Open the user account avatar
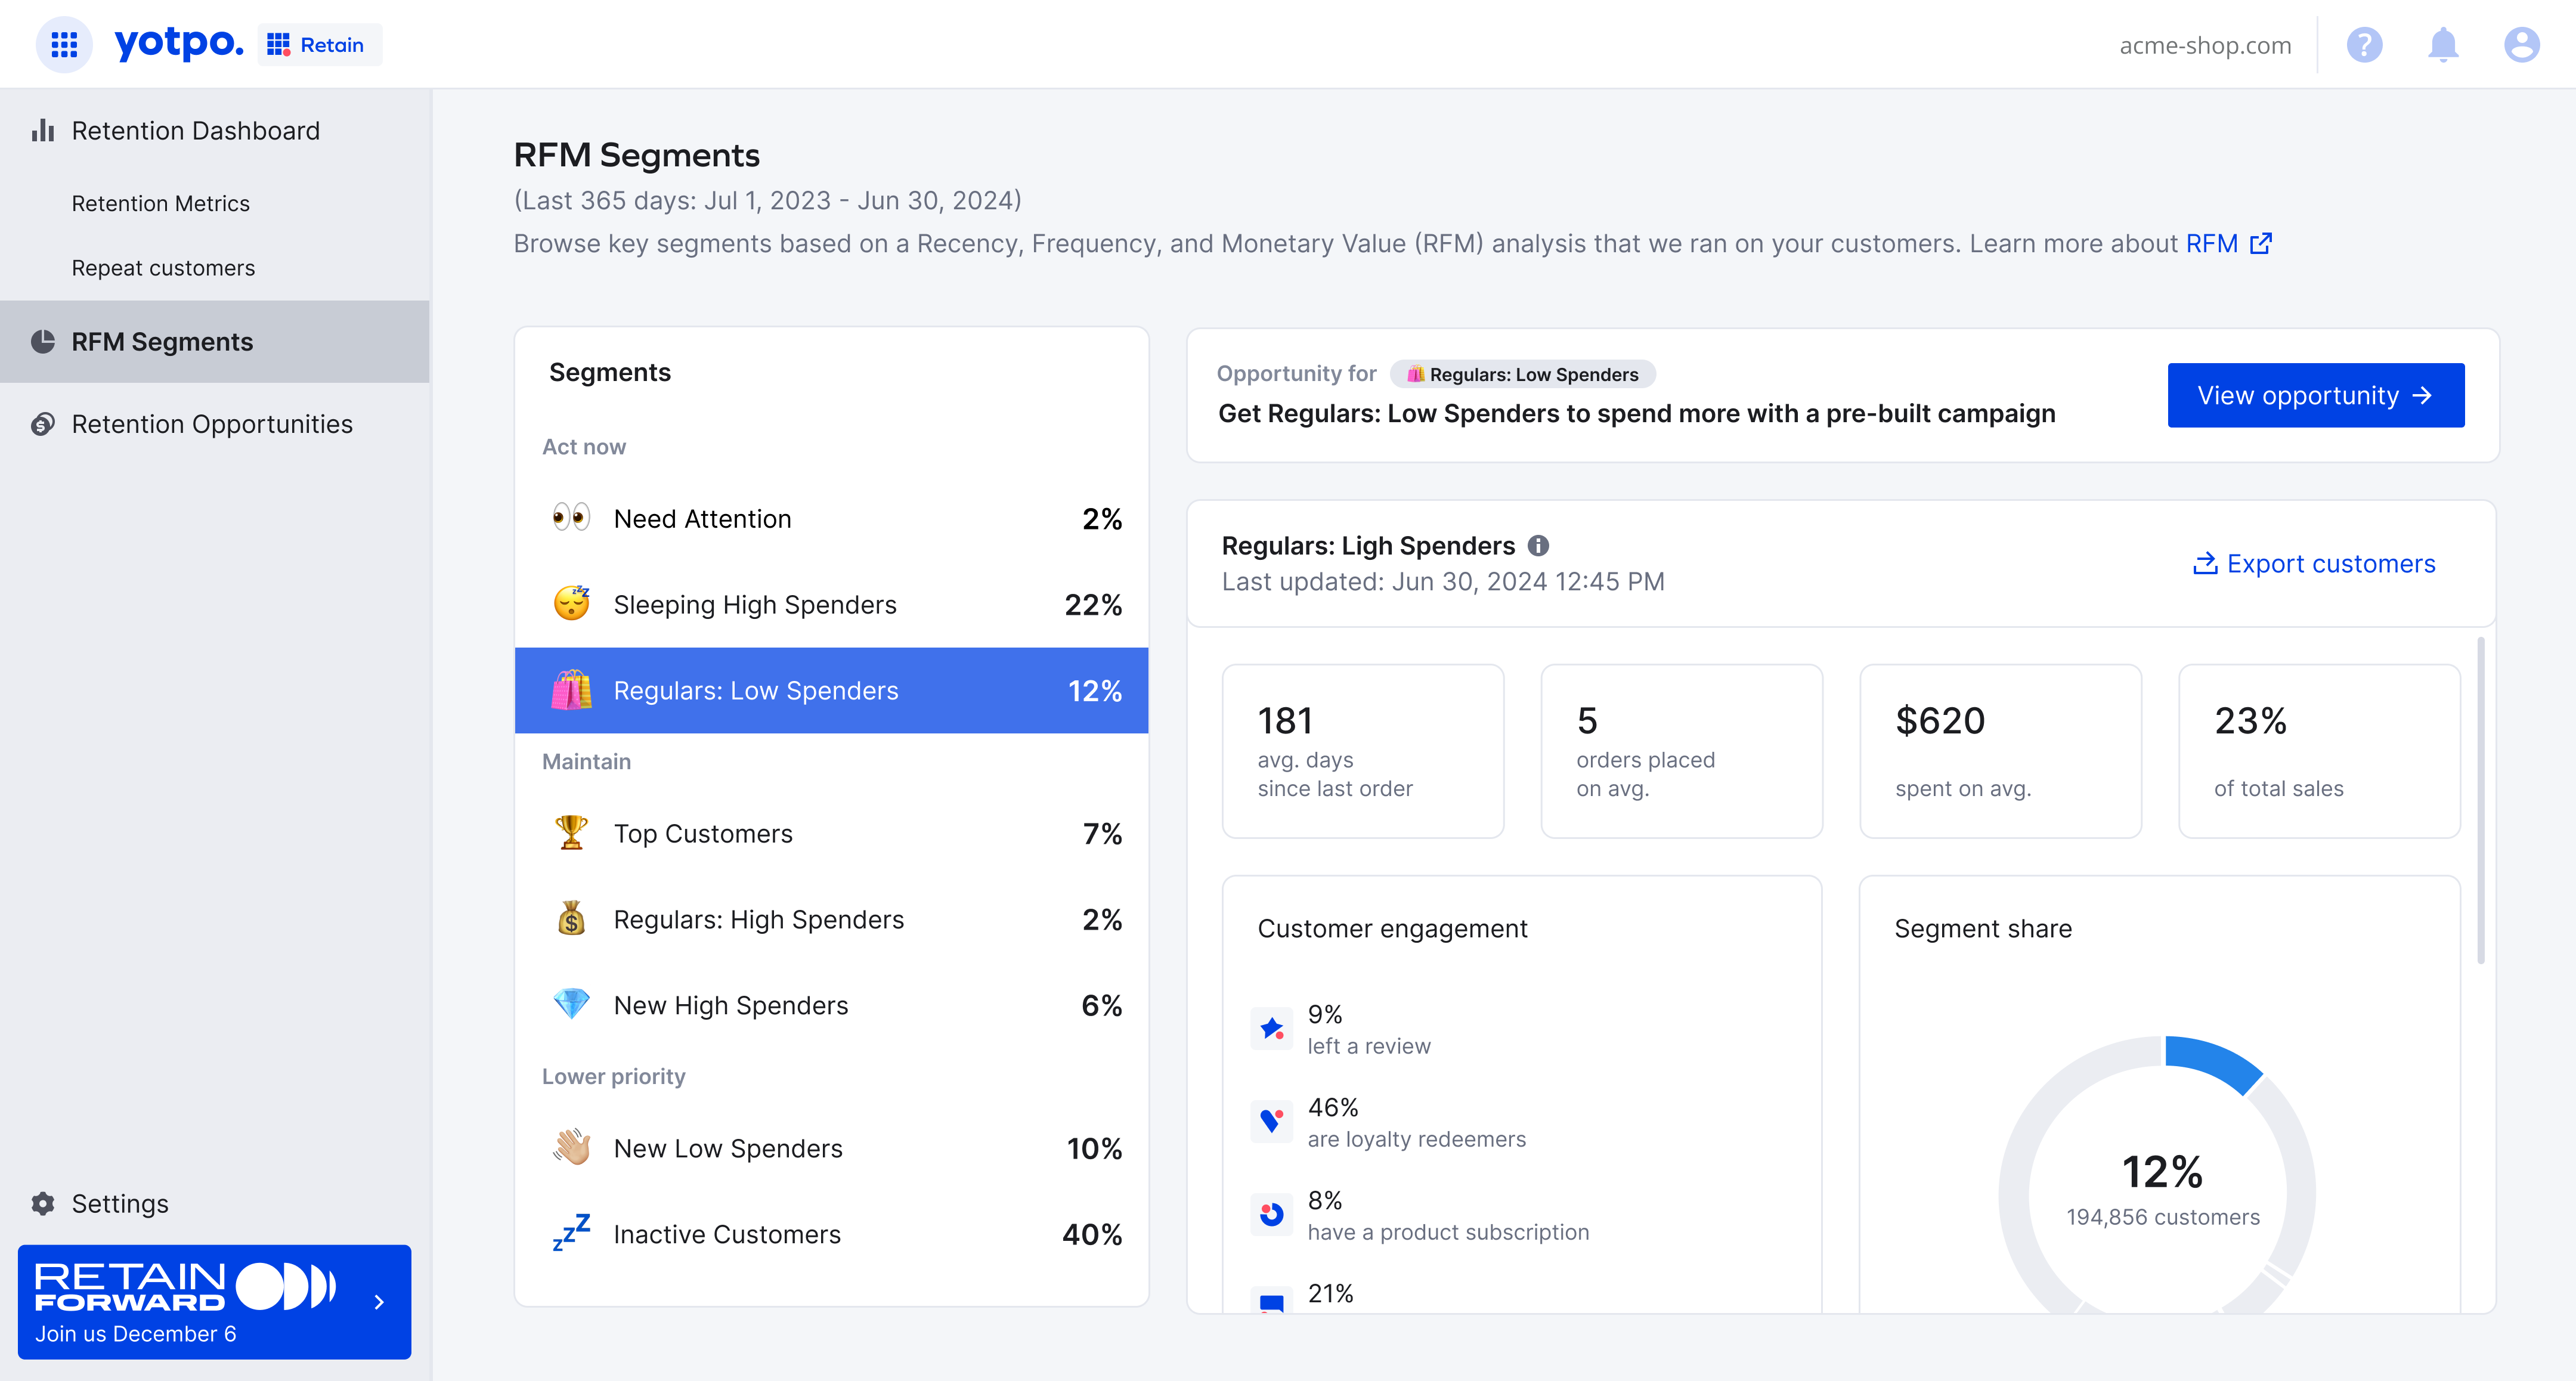 click(x=2521, y=45)
